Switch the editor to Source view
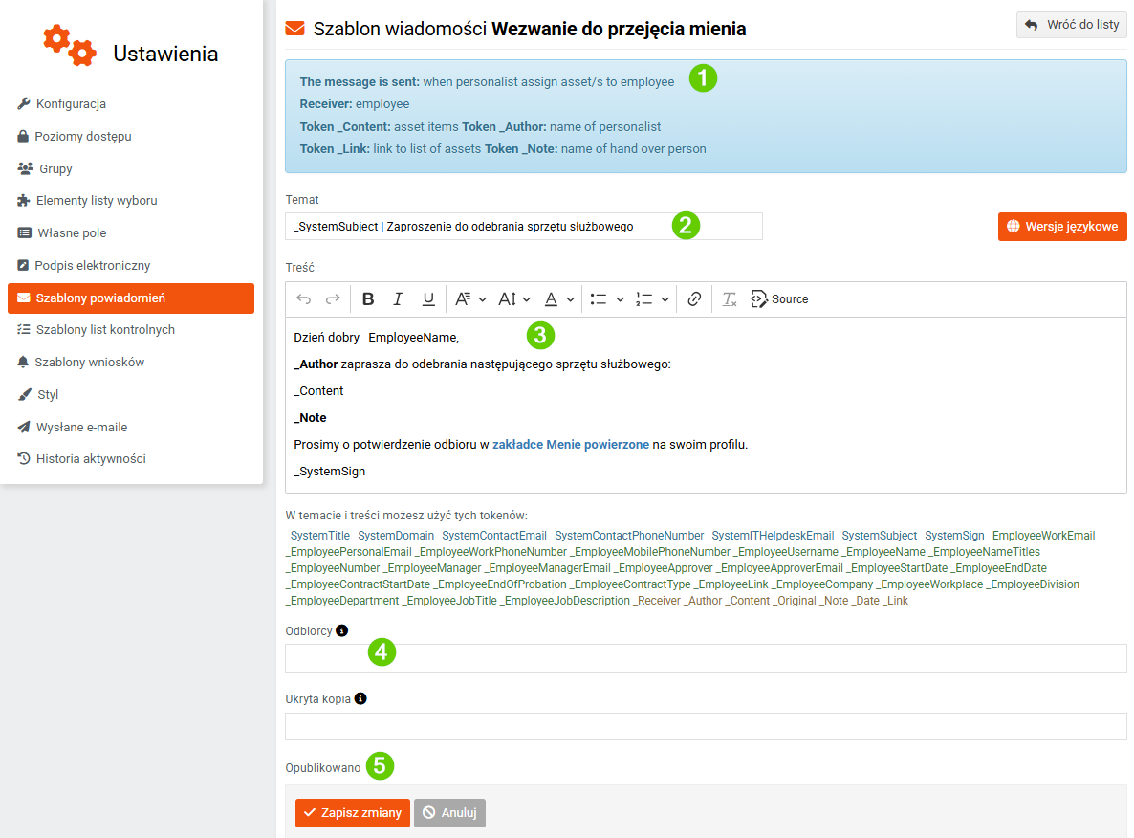1134x838 pixels. pyautogui.click(x=779, y=298)
